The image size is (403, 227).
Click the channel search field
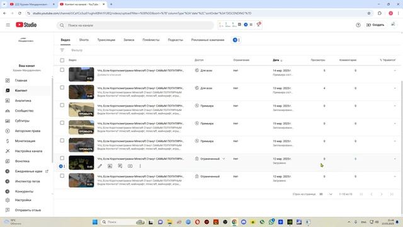pos(135,25)
